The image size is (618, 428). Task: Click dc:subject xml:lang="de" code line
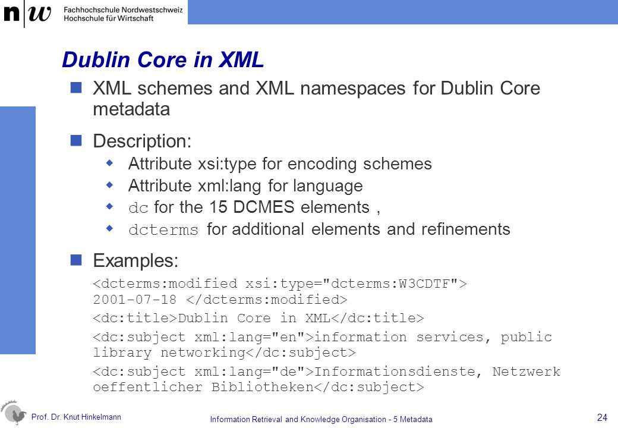tap(326, 372)
